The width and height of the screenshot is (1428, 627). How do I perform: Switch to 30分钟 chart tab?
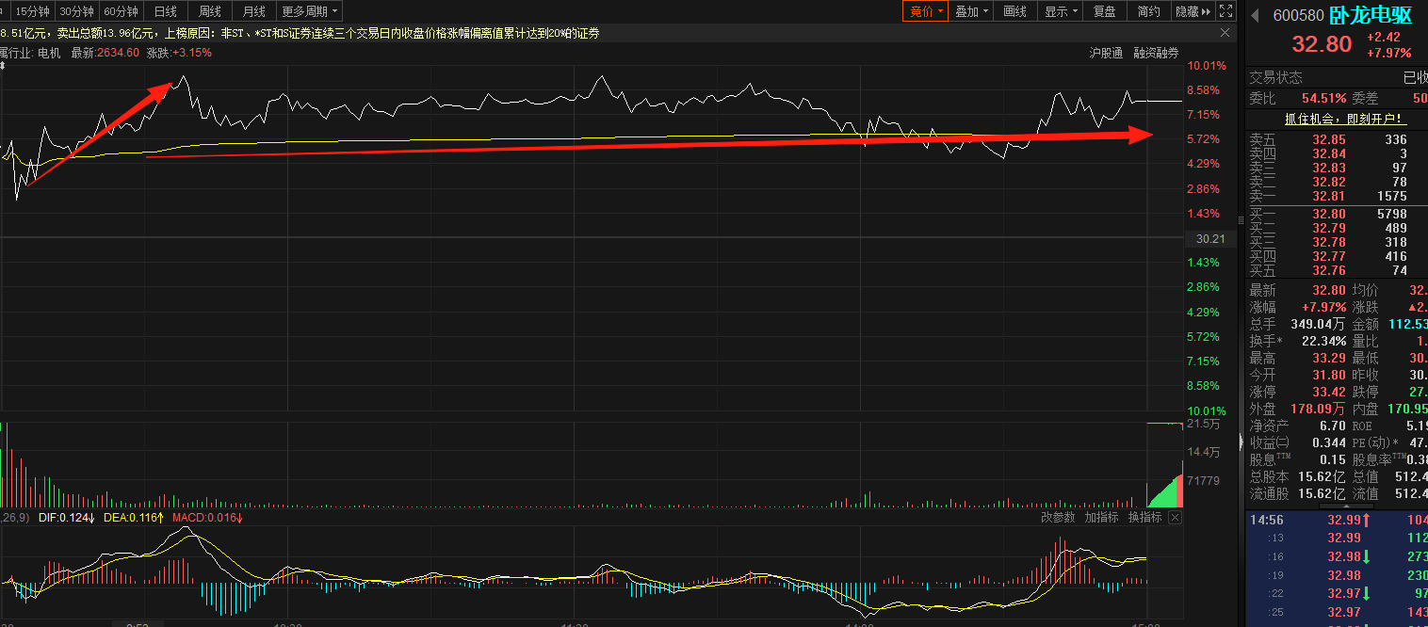pos(76,11)
